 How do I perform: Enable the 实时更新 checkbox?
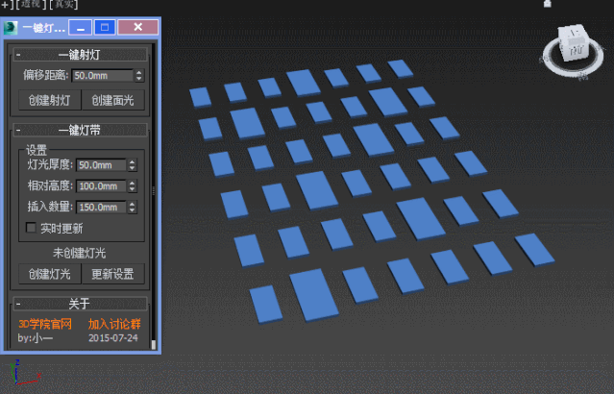[31, 228]
